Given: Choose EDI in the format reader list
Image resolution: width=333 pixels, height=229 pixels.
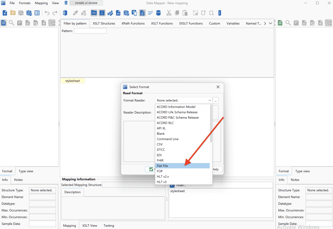Looking at the screenshot, I should [182, 155].
